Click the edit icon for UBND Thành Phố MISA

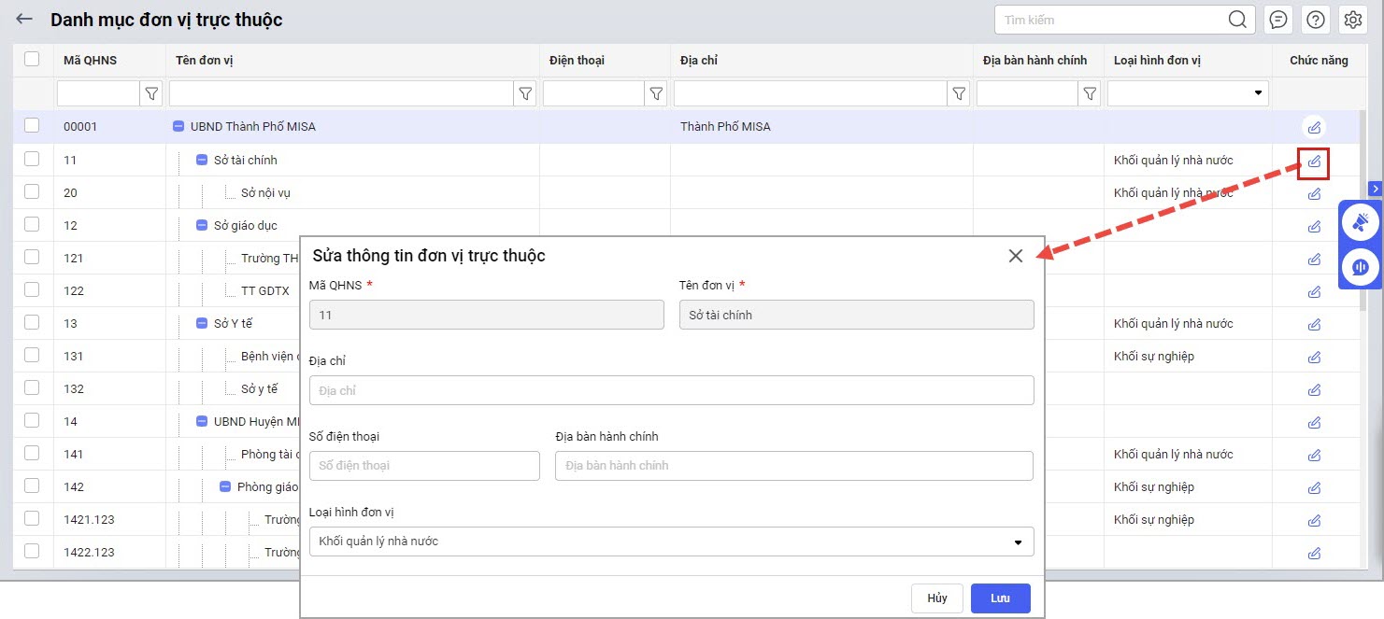click(x=1314, y=127)
